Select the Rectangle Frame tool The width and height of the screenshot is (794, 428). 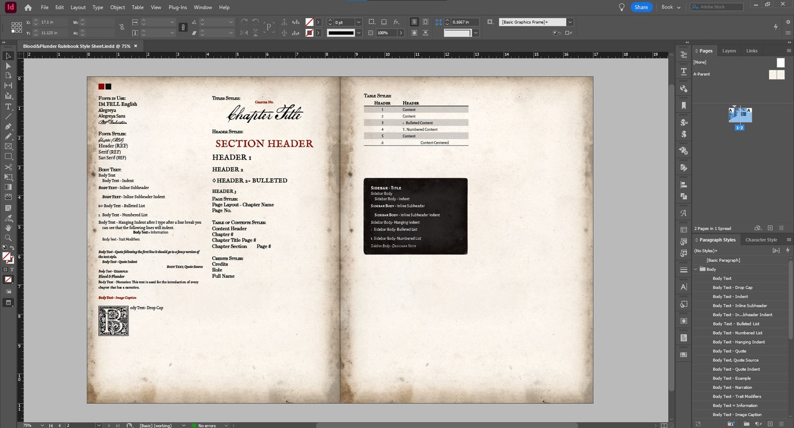(x=8, y=147)
